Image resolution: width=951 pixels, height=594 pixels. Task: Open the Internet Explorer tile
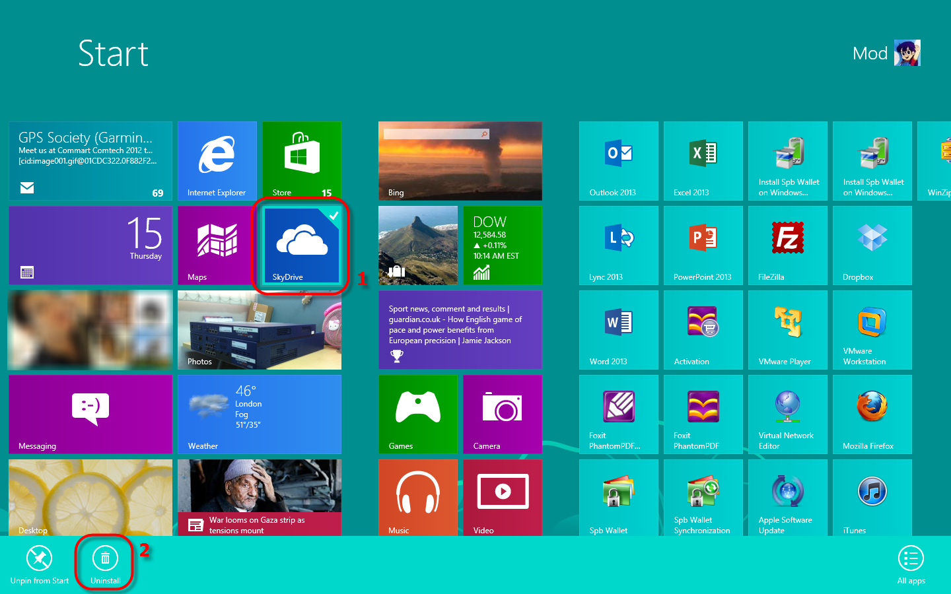coord(217,161)
